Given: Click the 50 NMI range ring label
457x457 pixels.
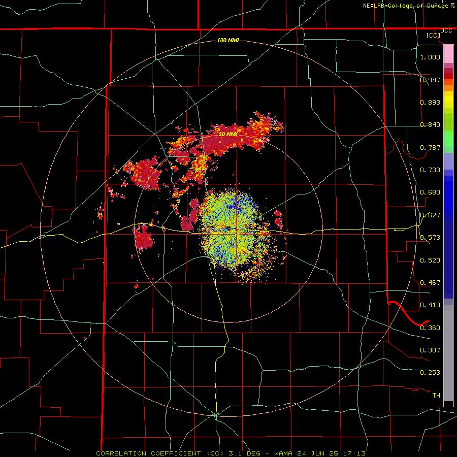Looking at the screenshot, I should coord(228,134).
